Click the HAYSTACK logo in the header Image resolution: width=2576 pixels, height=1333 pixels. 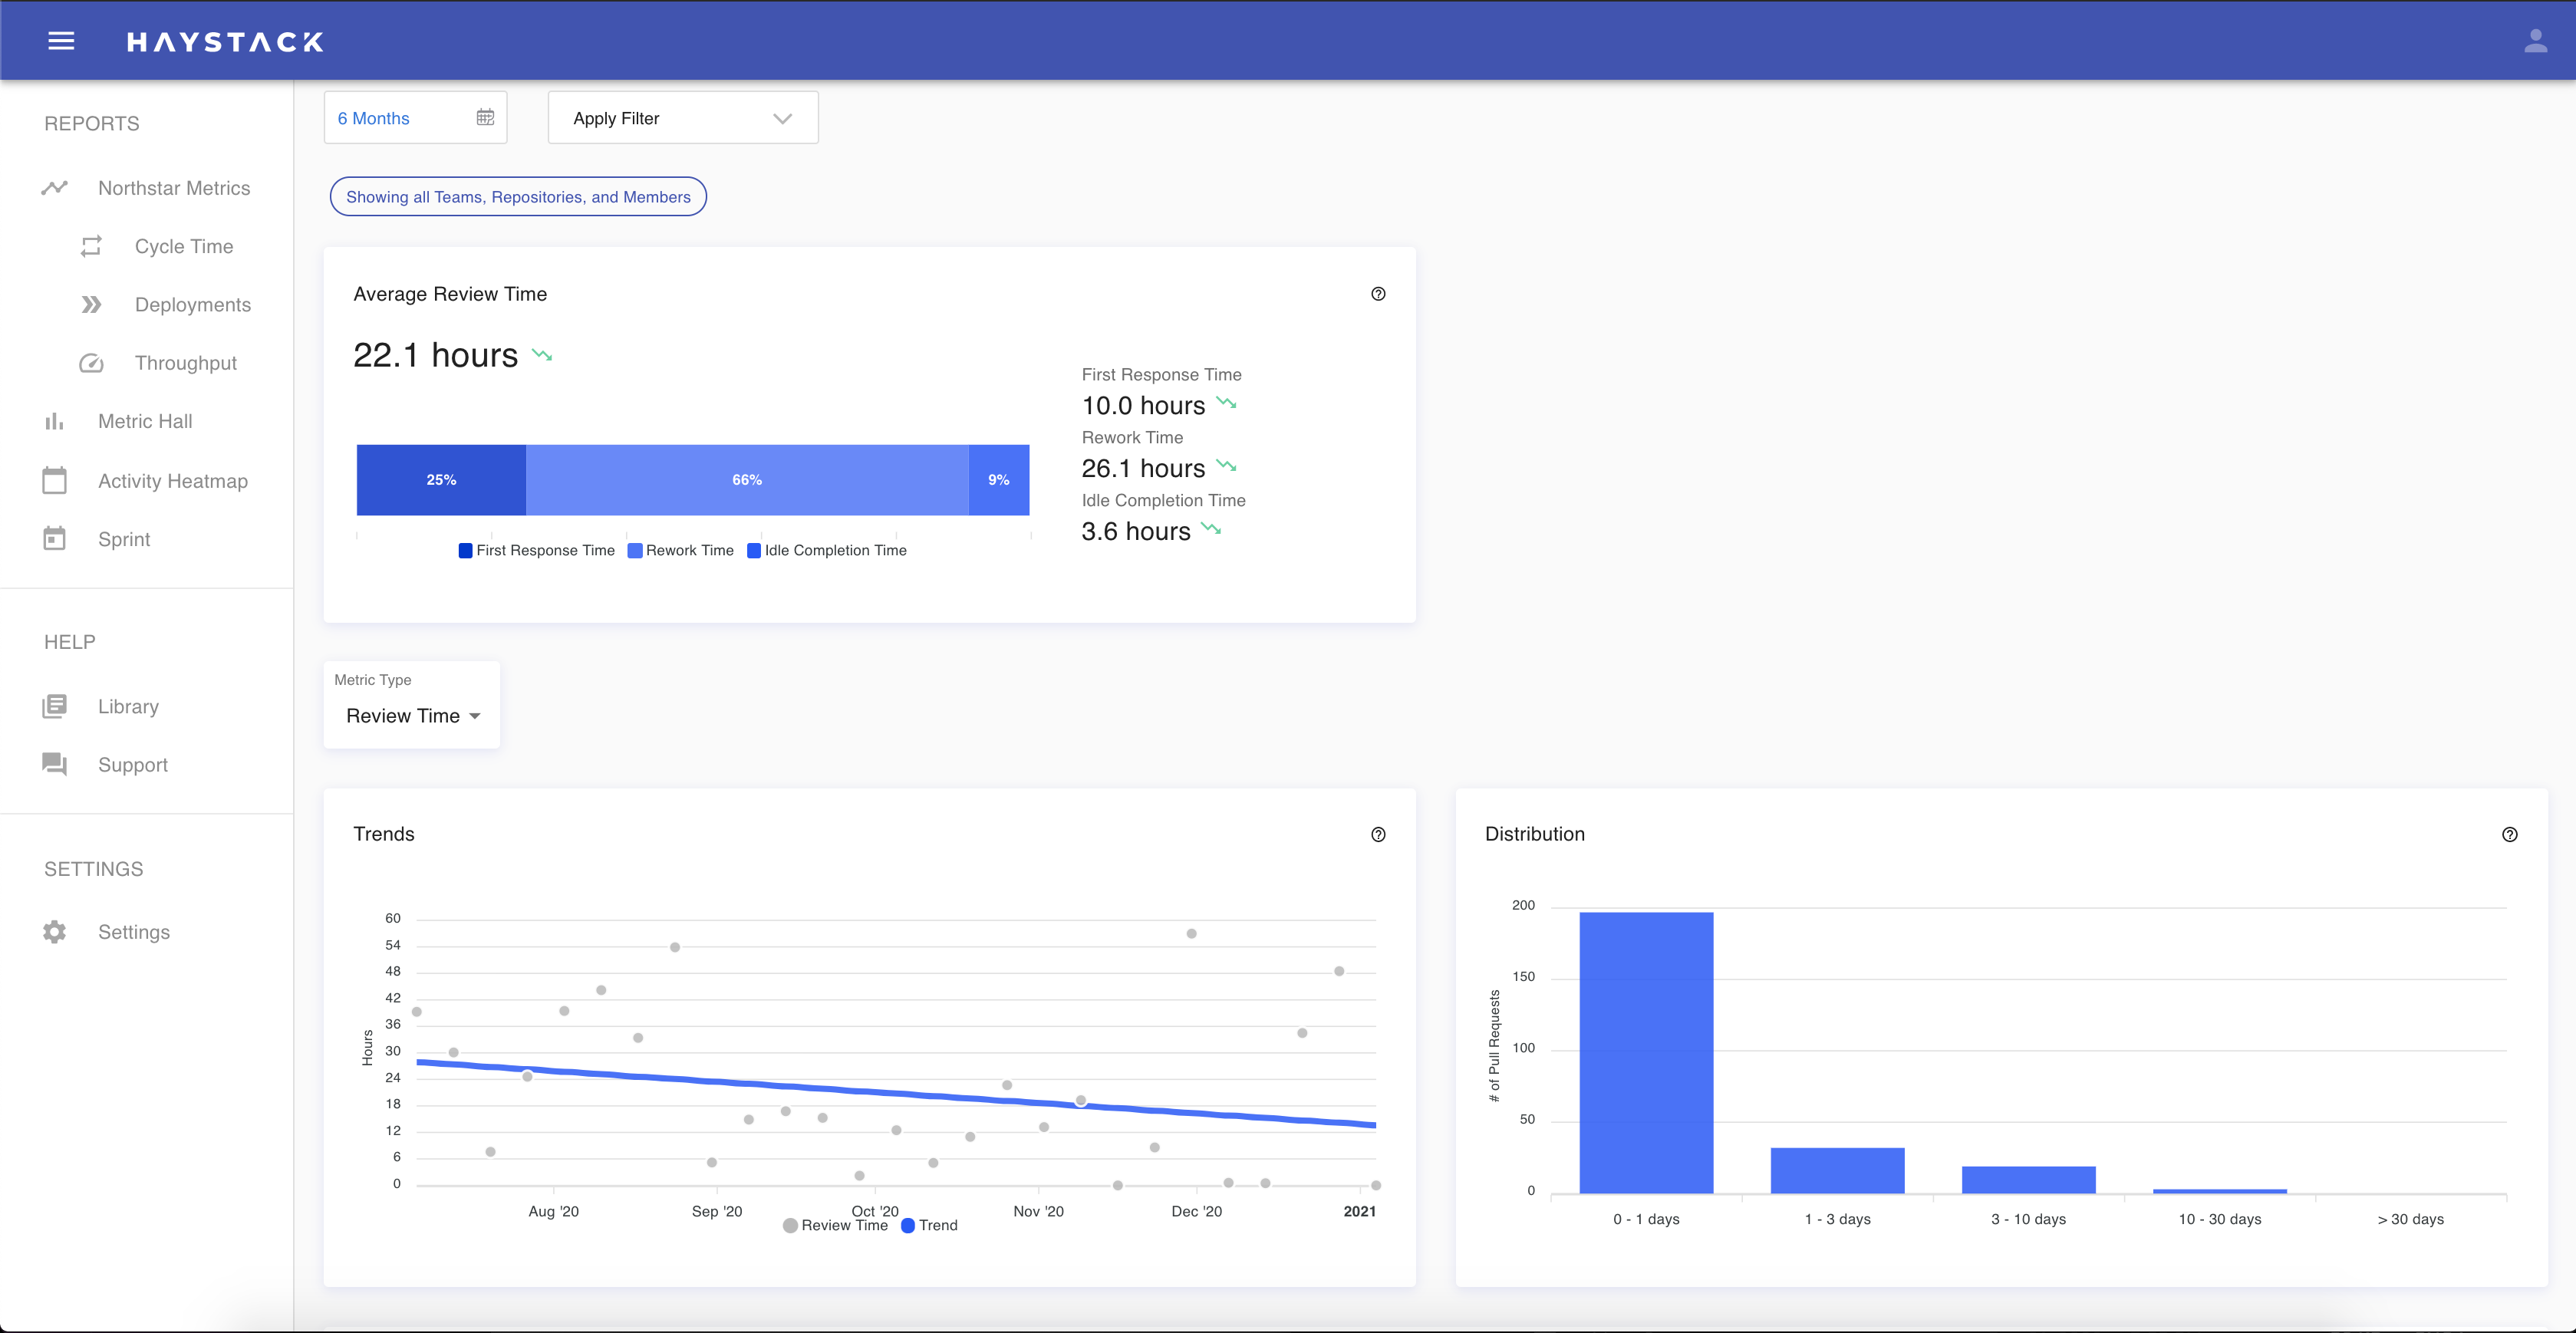(x=225, y=41)
